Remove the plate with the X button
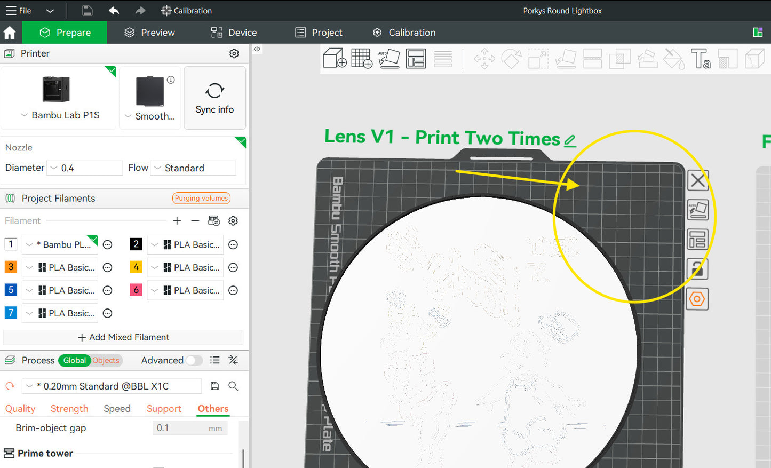This screenshot has width=771, height=468. click(x=698, y=180)
